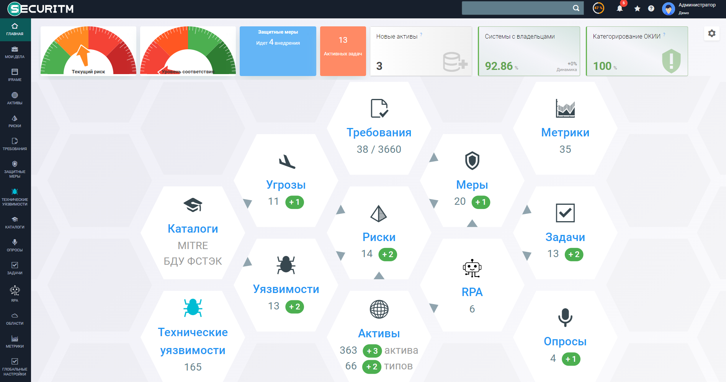Open the Требования hexagon document icon
The width and height of the screenshot is (726, 382).
click(379, 108)
